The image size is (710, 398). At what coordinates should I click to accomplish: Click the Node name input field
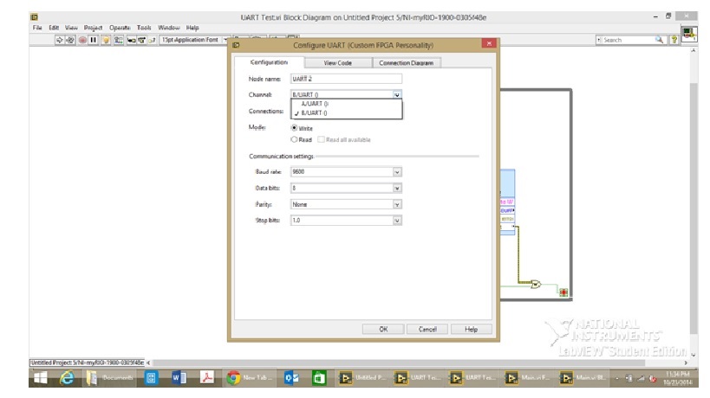(x=346, y=79)
